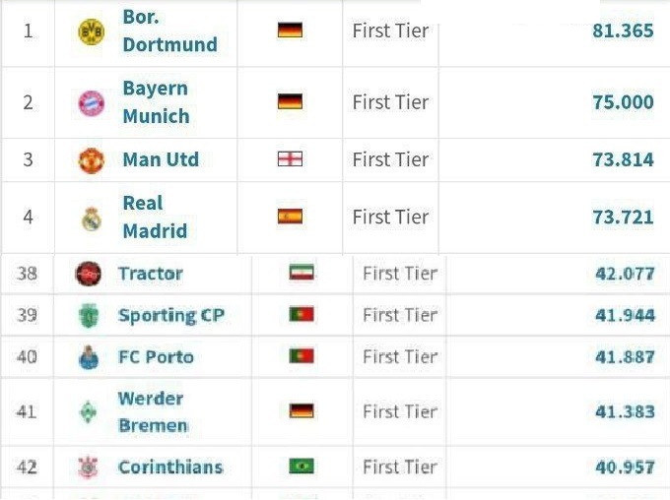
Task: Click Brazil flag in Corinthians row
Action: coord(301,467)
